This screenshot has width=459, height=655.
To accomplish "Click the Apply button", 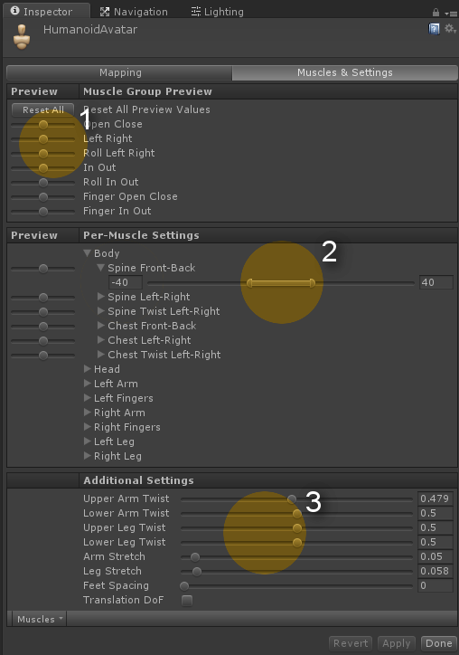I will point(396,643).
